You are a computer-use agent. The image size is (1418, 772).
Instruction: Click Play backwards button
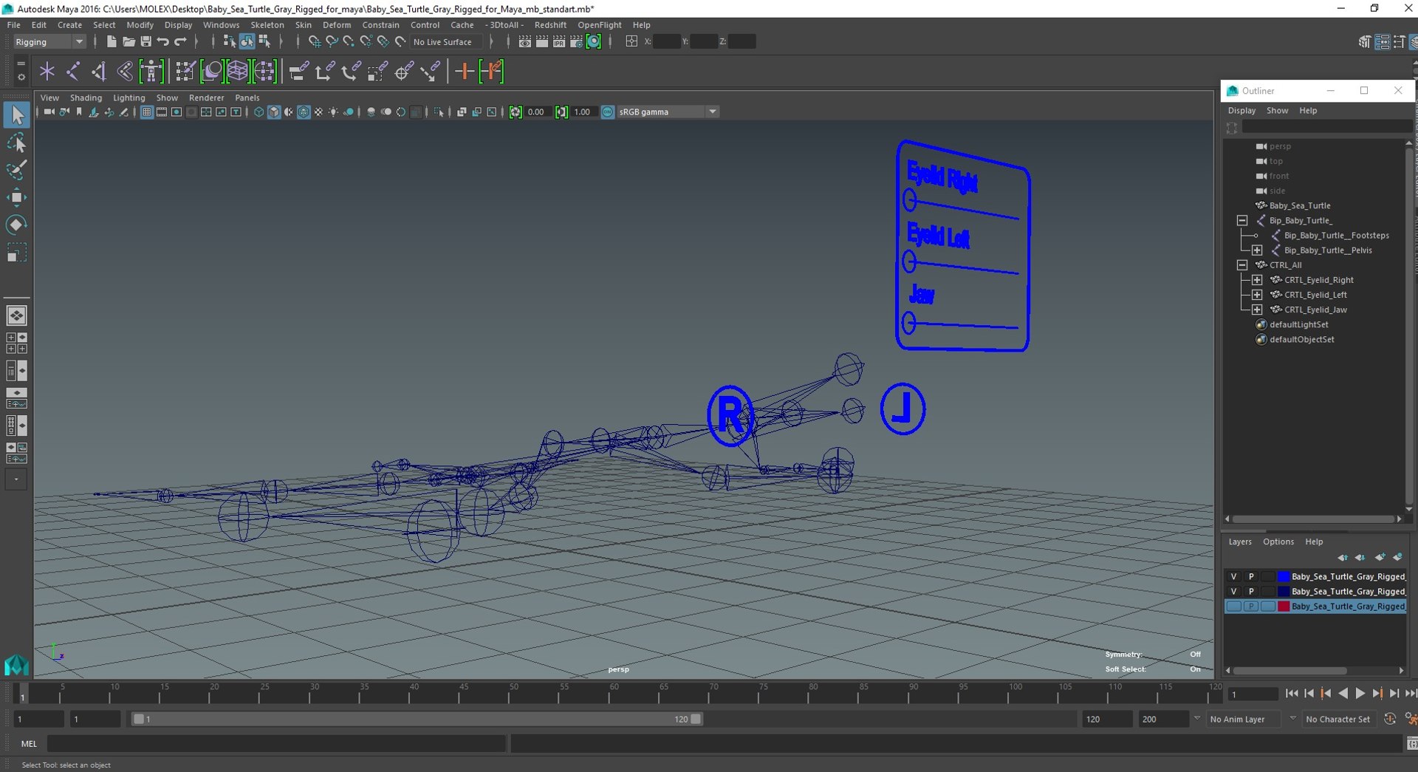[1343, 694]
